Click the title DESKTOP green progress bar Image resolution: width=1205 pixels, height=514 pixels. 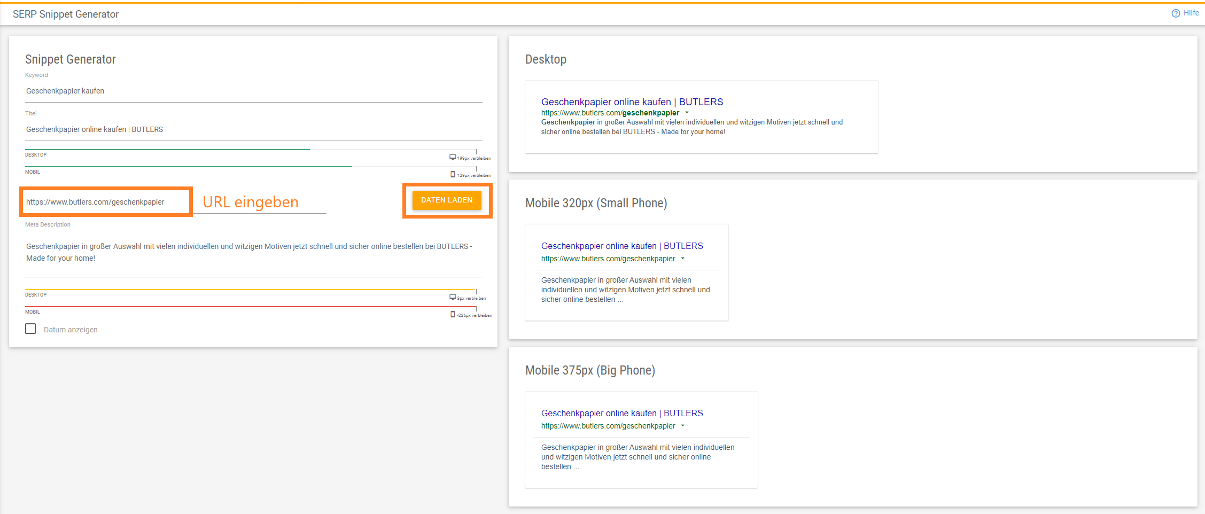pyautogui.click(x=167, y=150)
